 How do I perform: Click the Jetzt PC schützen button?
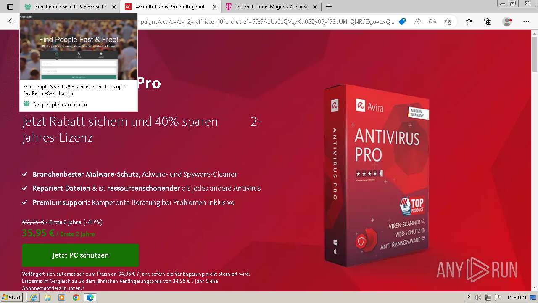click(80, 255)
